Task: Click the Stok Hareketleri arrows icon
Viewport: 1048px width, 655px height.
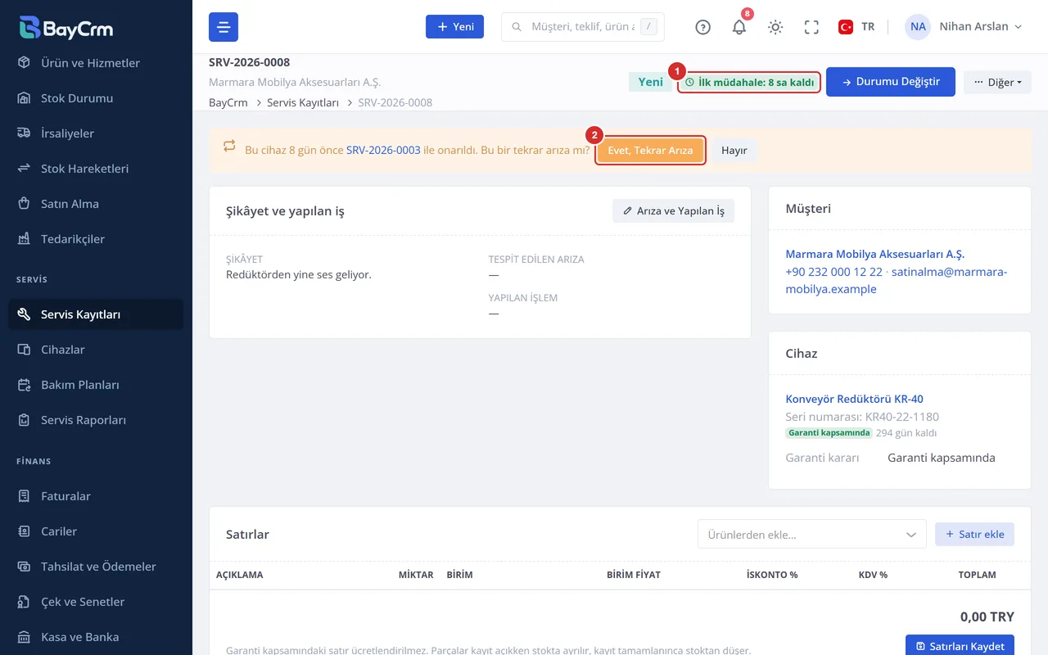Action: (25, 169)
